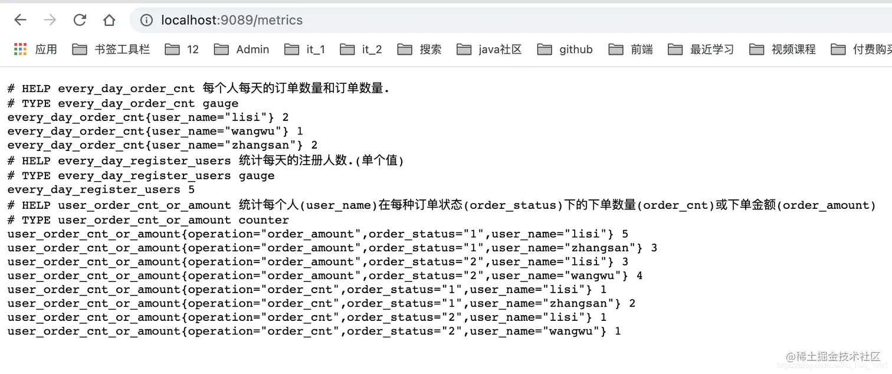892x374 pixels.
Task: Click the TYPE user_order_cnt_or_amount counter line
Action: coord(148,220)
